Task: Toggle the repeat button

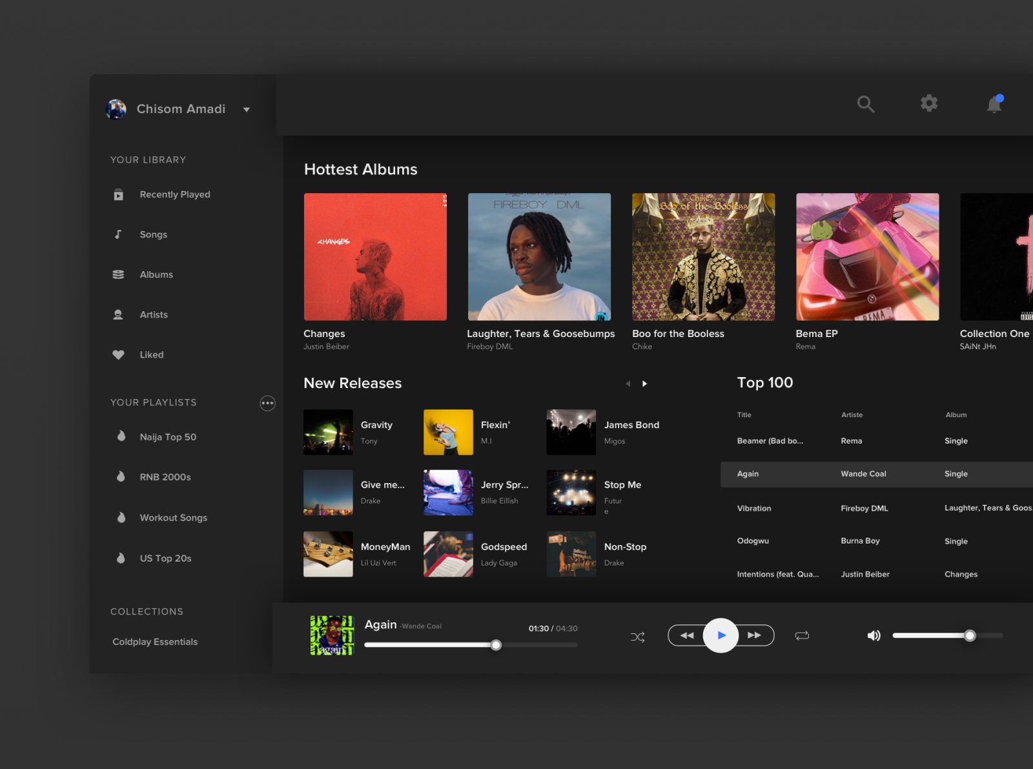Action: (802, 636)
